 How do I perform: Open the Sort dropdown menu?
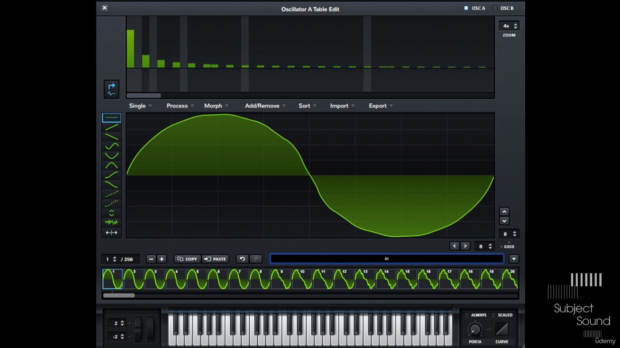tap(307, 106)
